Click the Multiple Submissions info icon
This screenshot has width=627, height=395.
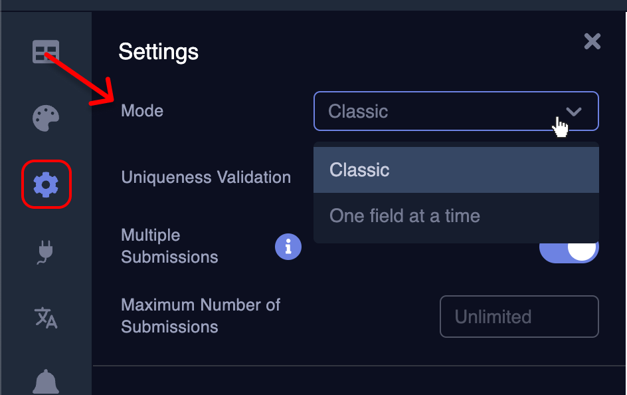[288, 247]
